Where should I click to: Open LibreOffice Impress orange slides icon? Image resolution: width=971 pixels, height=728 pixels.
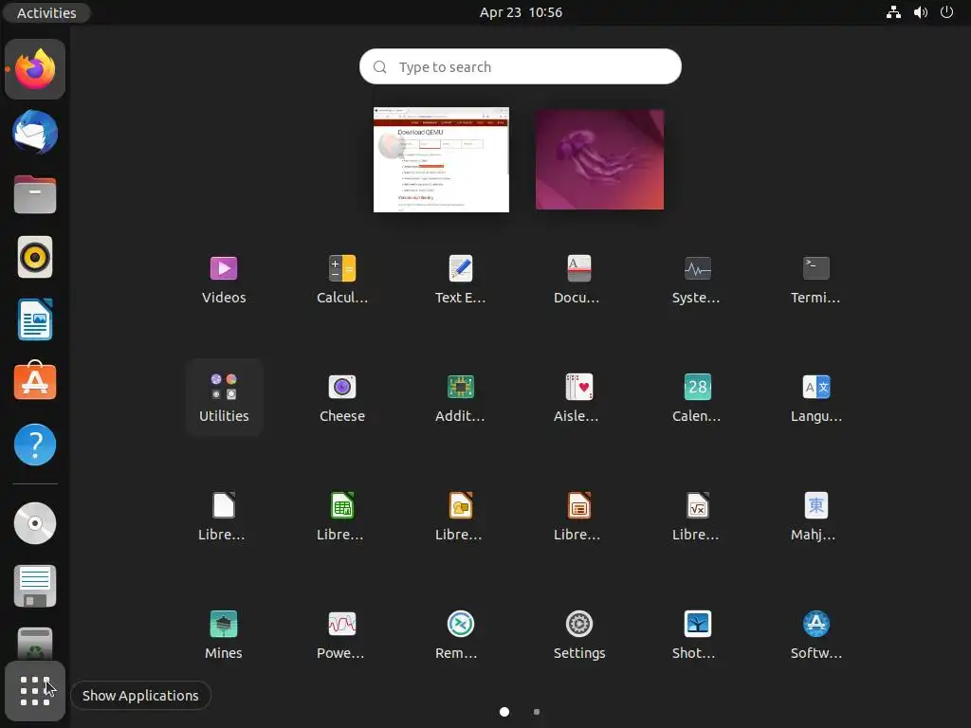point(578,517)
